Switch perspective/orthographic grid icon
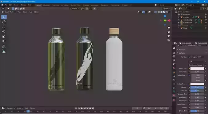208x114 pixels. pos(169,40)
